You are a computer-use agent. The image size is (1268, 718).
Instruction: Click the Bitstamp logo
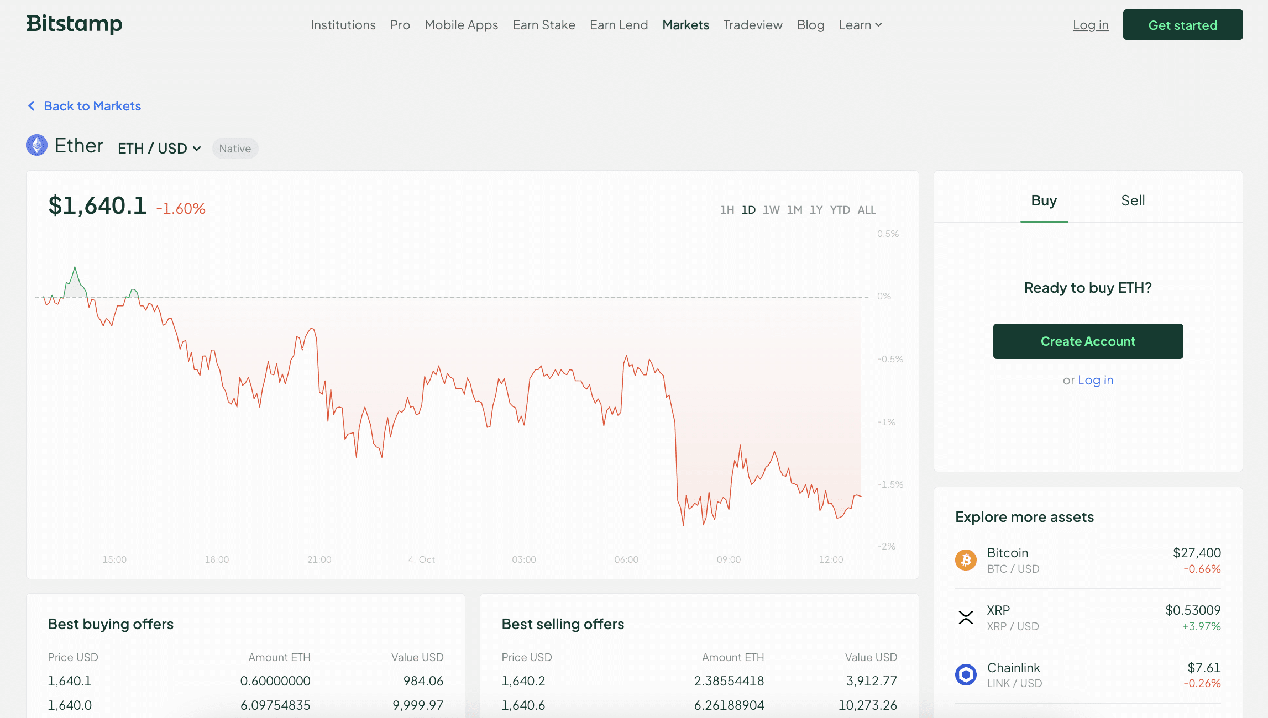(x=75, y=24)
